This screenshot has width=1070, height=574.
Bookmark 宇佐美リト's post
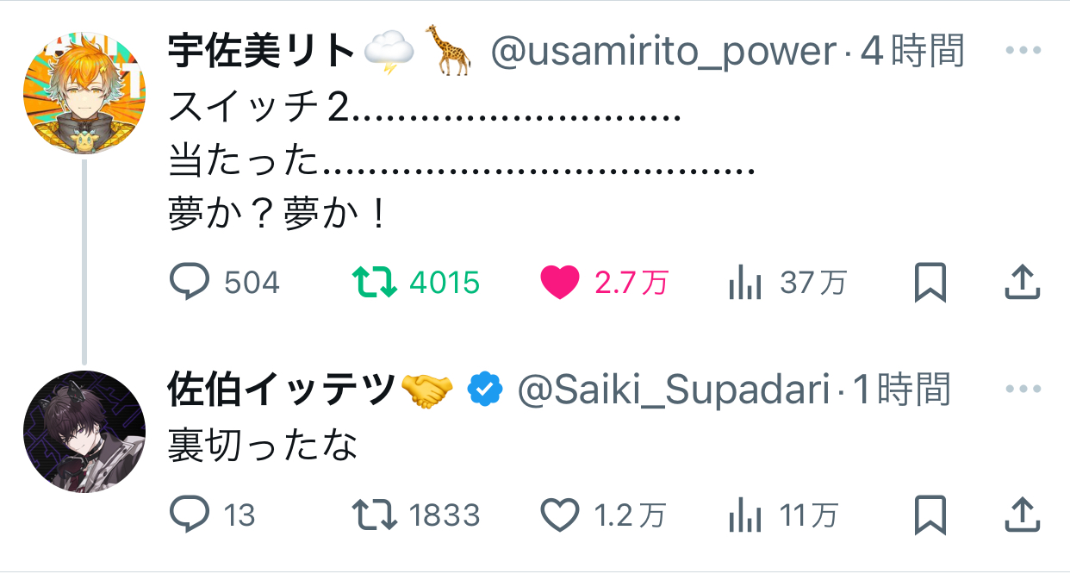(x=930, y=282)
